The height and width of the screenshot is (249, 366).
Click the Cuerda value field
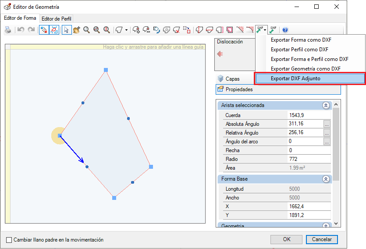pos(309,115)
